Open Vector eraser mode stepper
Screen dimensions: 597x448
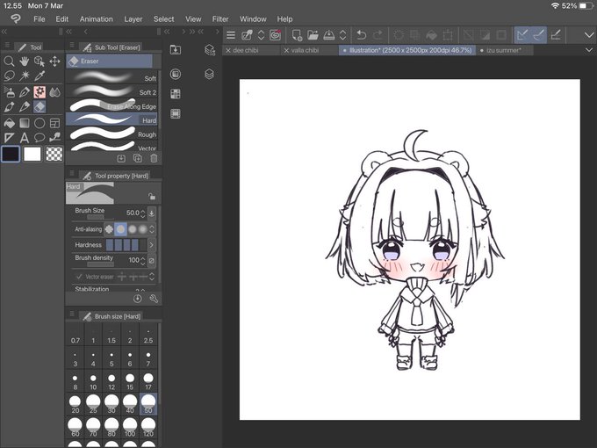point(152,277)
